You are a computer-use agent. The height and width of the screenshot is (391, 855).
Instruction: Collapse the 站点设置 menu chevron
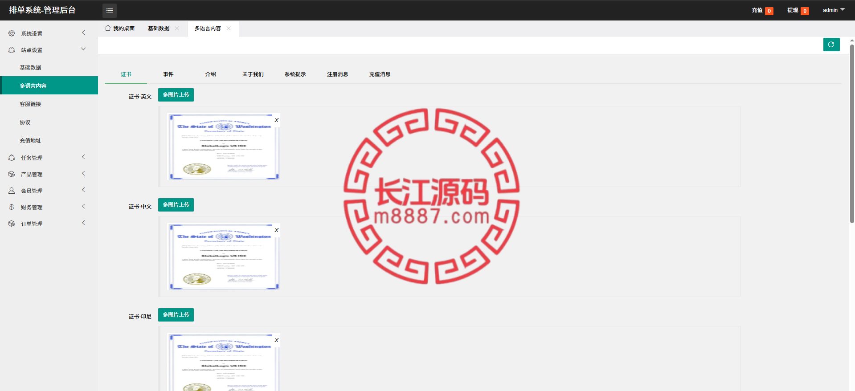pyautogui.click(x=83, y=49)
